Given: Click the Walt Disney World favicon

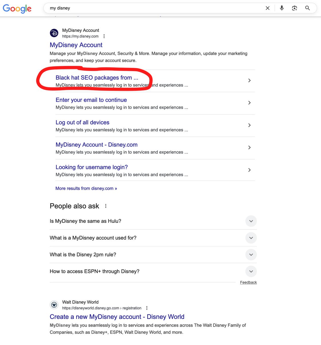Looking at the screenshot, I should (x=54, y=304).
